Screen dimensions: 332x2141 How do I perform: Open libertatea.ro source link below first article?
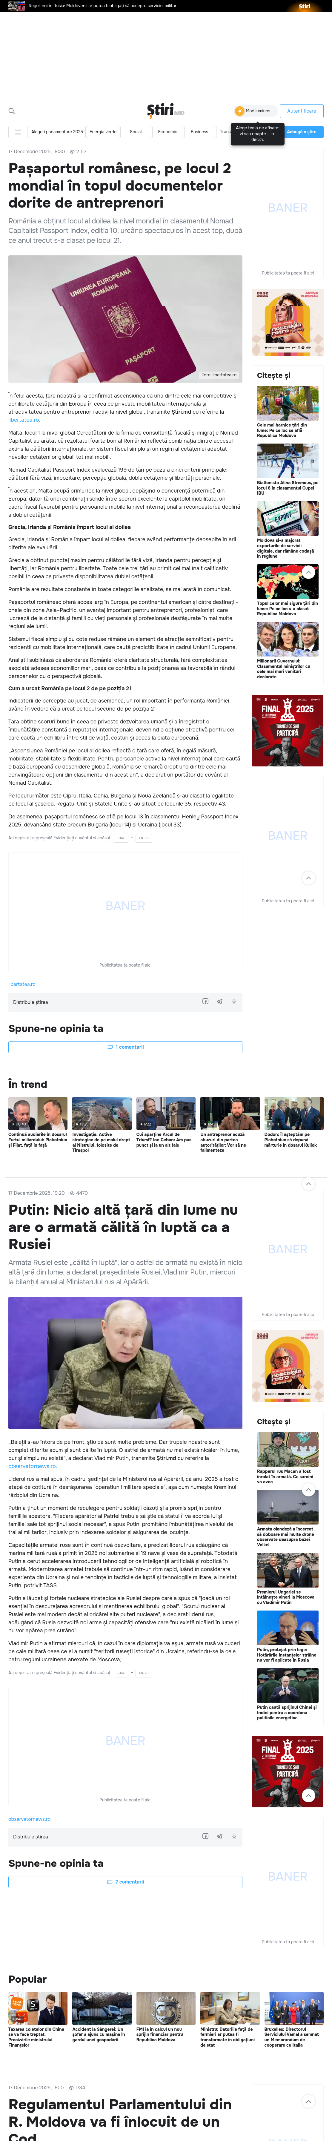(x=21, y=984)
